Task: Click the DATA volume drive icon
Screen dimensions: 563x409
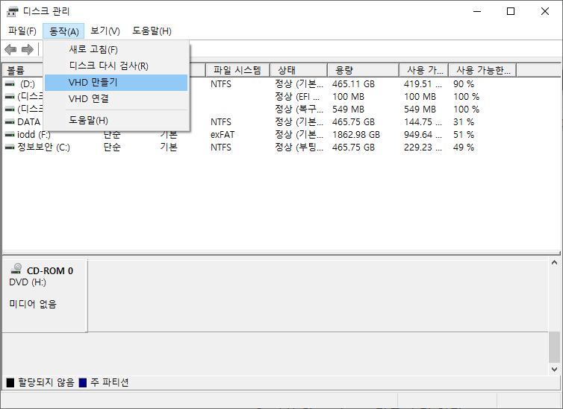Action: [x=10, y=122]
